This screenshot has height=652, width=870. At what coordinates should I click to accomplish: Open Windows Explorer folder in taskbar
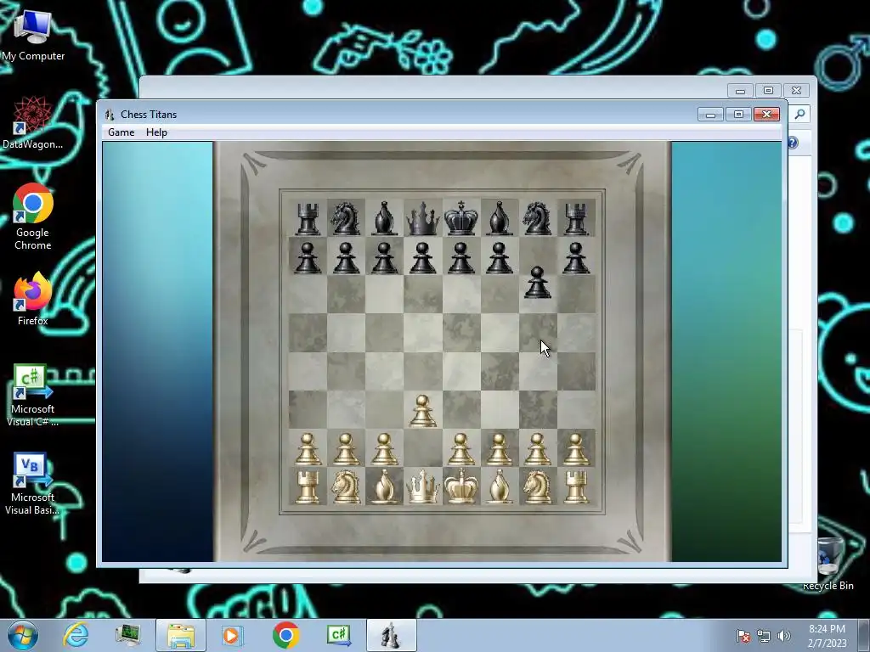(181, 635)
